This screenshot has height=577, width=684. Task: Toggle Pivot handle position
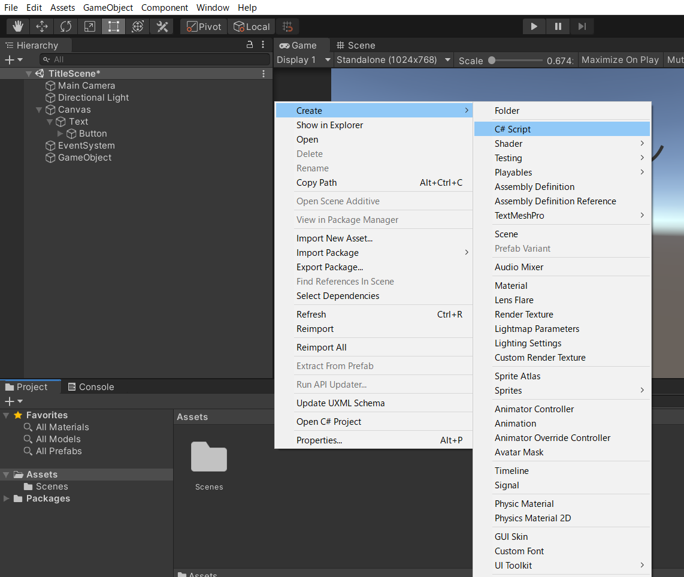204,26
